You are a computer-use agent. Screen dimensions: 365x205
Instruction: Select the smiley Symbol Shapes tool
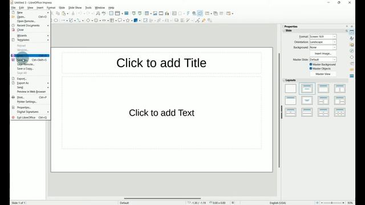click(x=96, y=20)
